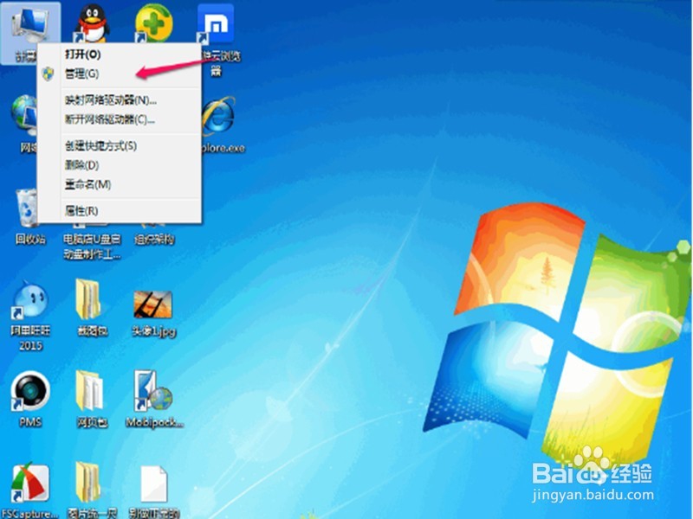Click the 电脑店U盘启动盘制作工... label

(x=92, y=247)
